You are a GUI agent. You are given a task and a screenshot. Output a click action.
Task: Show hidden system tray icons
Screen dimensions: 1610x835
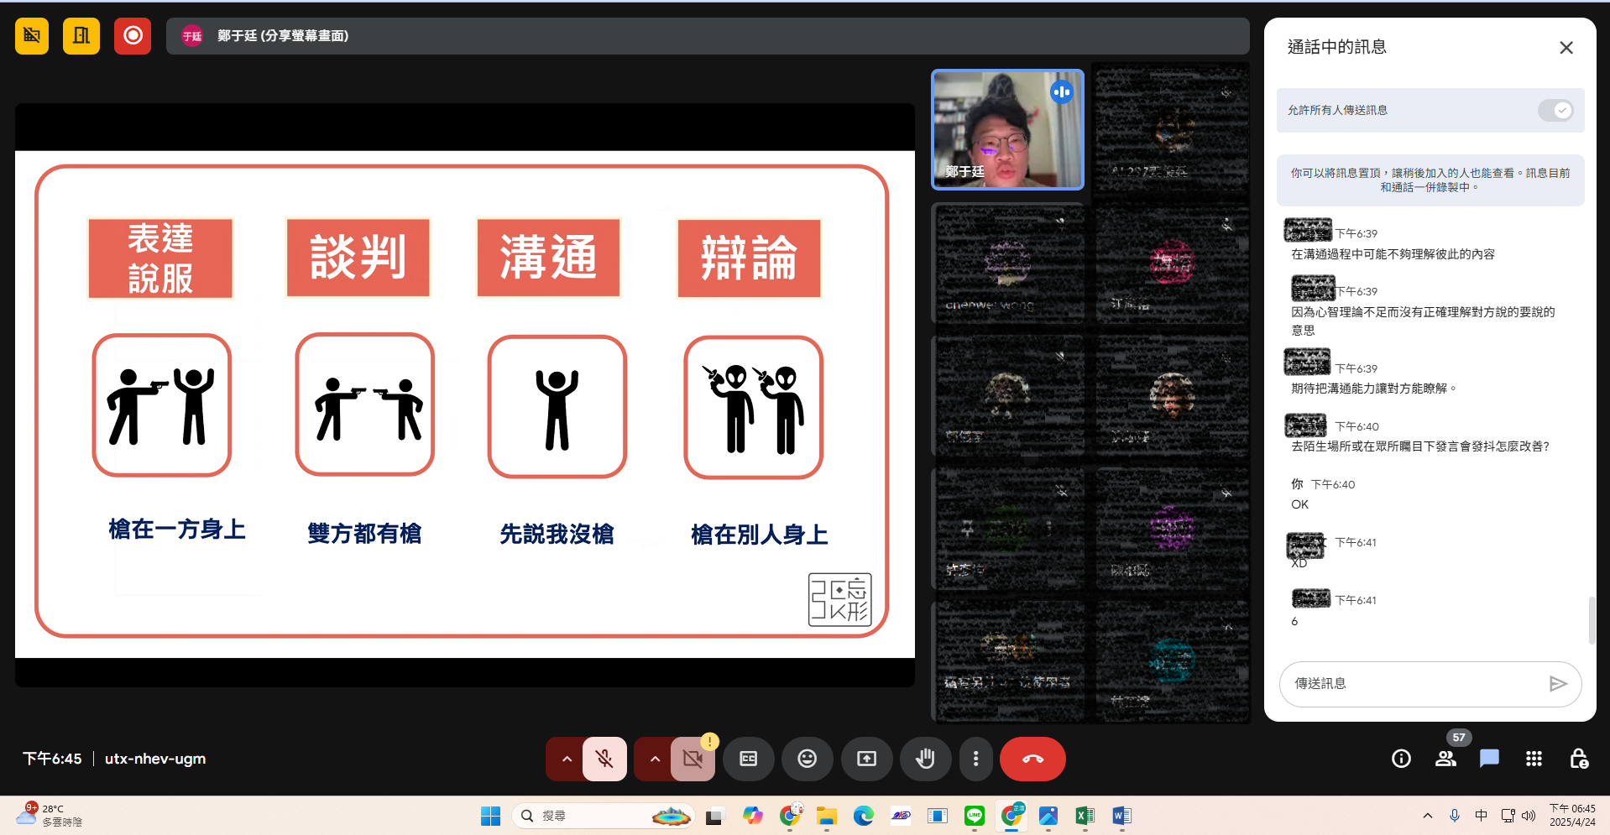[x=1426, y=815]
